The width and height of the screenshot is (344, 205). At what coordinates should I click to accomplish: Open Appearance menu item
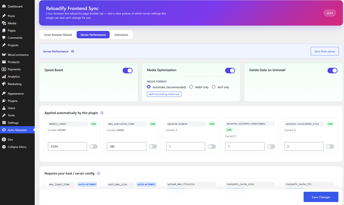[x=17, y=93]
